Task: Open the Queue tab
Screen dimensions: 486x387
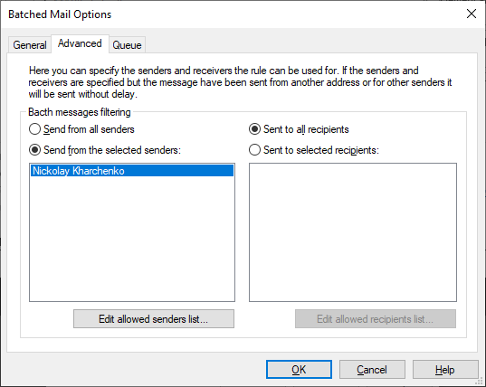Action: (127, 45)
